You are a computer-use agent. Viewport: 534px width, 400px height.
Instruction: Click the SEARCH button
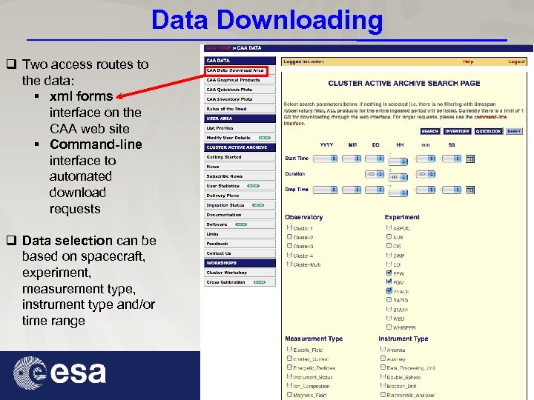tap(429, 131)
